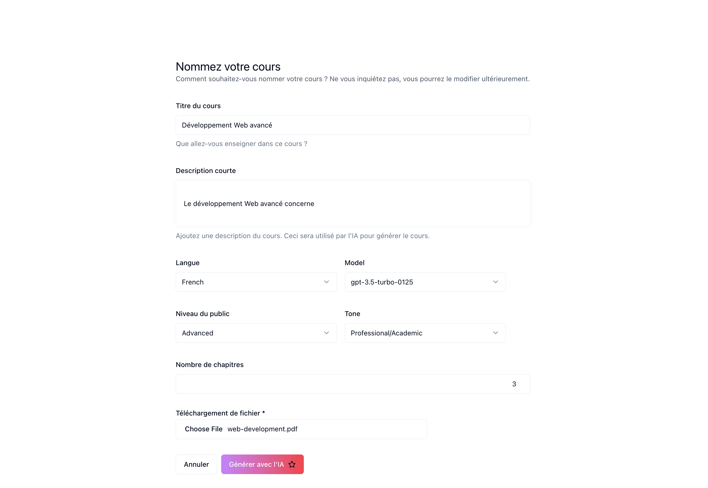
Task: Click the Générer avec l'IA button
Action: pyautogui.click(x=262, y=464)
